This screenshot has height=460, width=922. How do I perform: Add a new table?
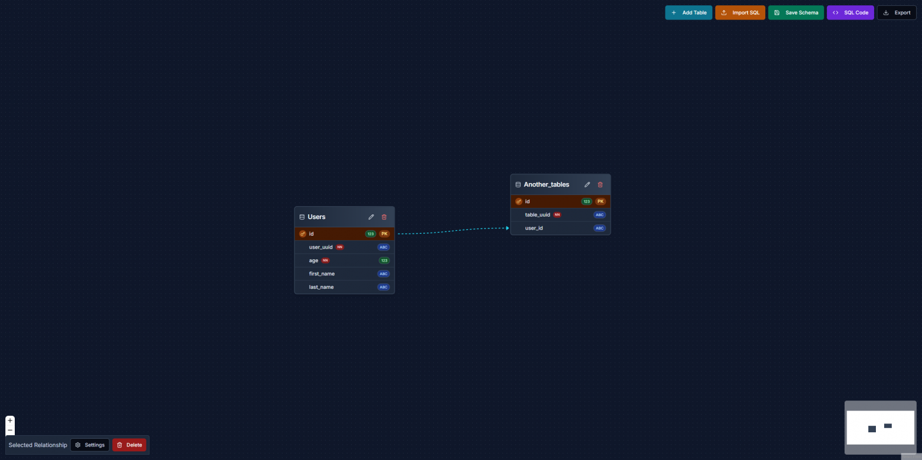coord(689,12)
